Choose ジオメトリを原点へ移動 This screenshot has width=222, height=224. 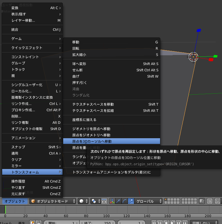[x=112, y=129]
